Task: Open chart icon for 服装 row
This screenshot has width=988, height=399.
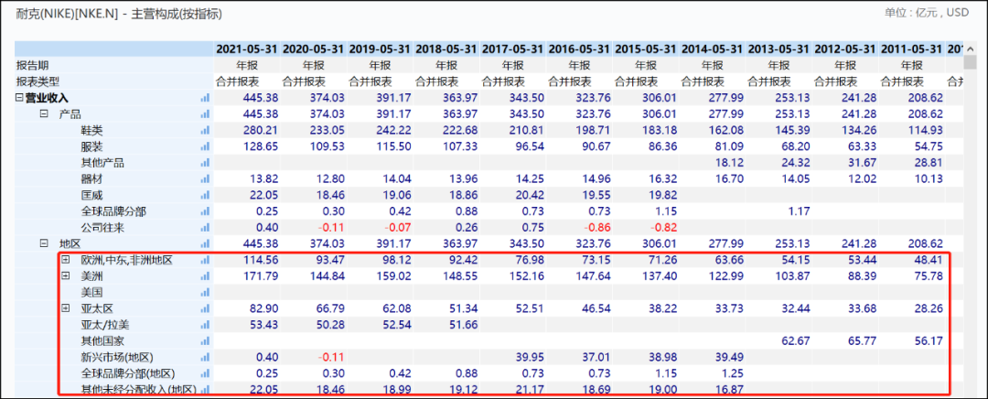Action: (x=204, y=146)
